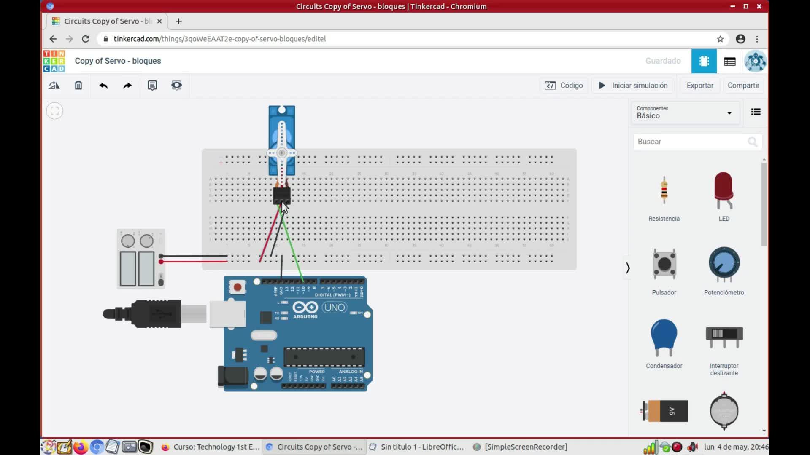
Task: Open new browser tab
Action: [x=178, y=21]
